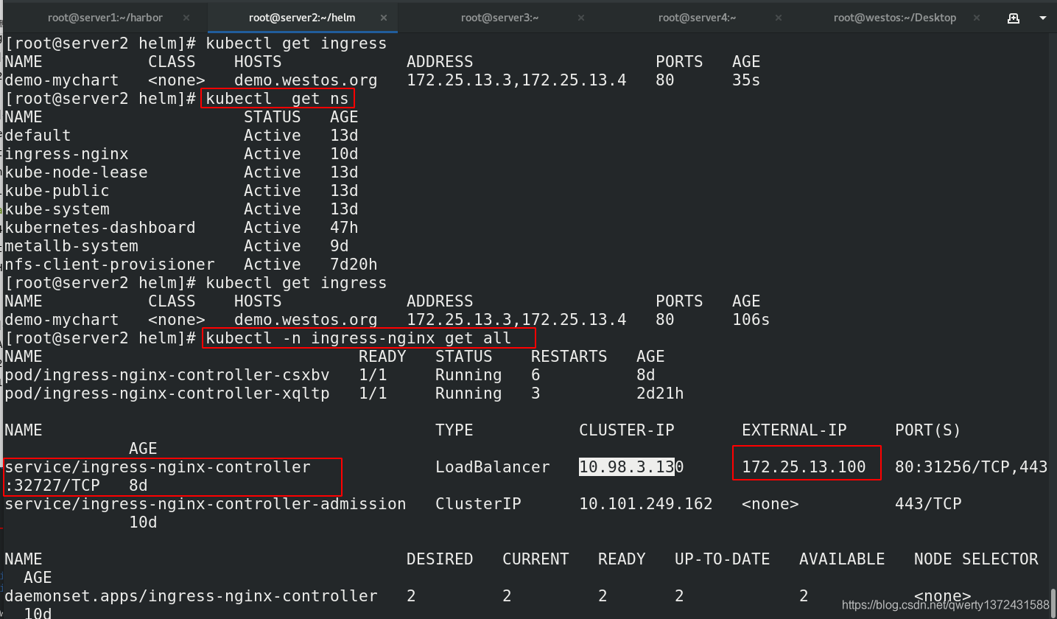Close the root@server2:~/helm tab
This screenshot has width=1057, height=619.
tap(384, 18)
